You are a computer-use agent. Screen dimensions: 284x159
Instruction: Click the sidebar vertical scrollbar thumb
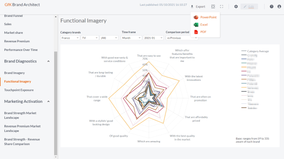[55, 103]
